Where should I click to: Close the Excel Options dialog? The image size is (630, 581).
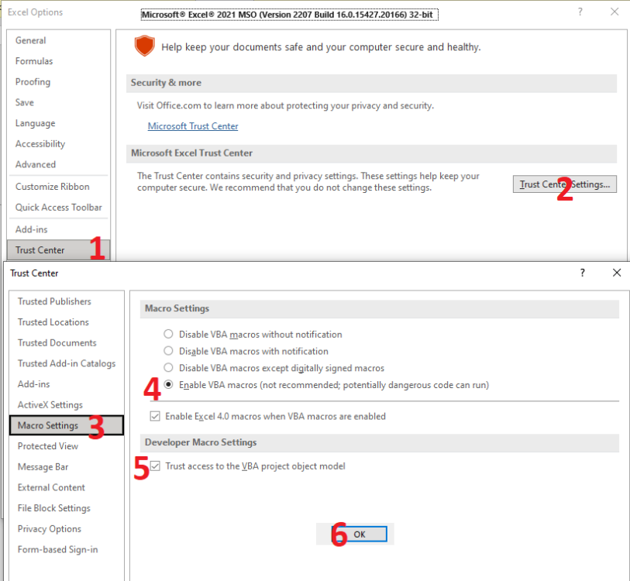615,12
